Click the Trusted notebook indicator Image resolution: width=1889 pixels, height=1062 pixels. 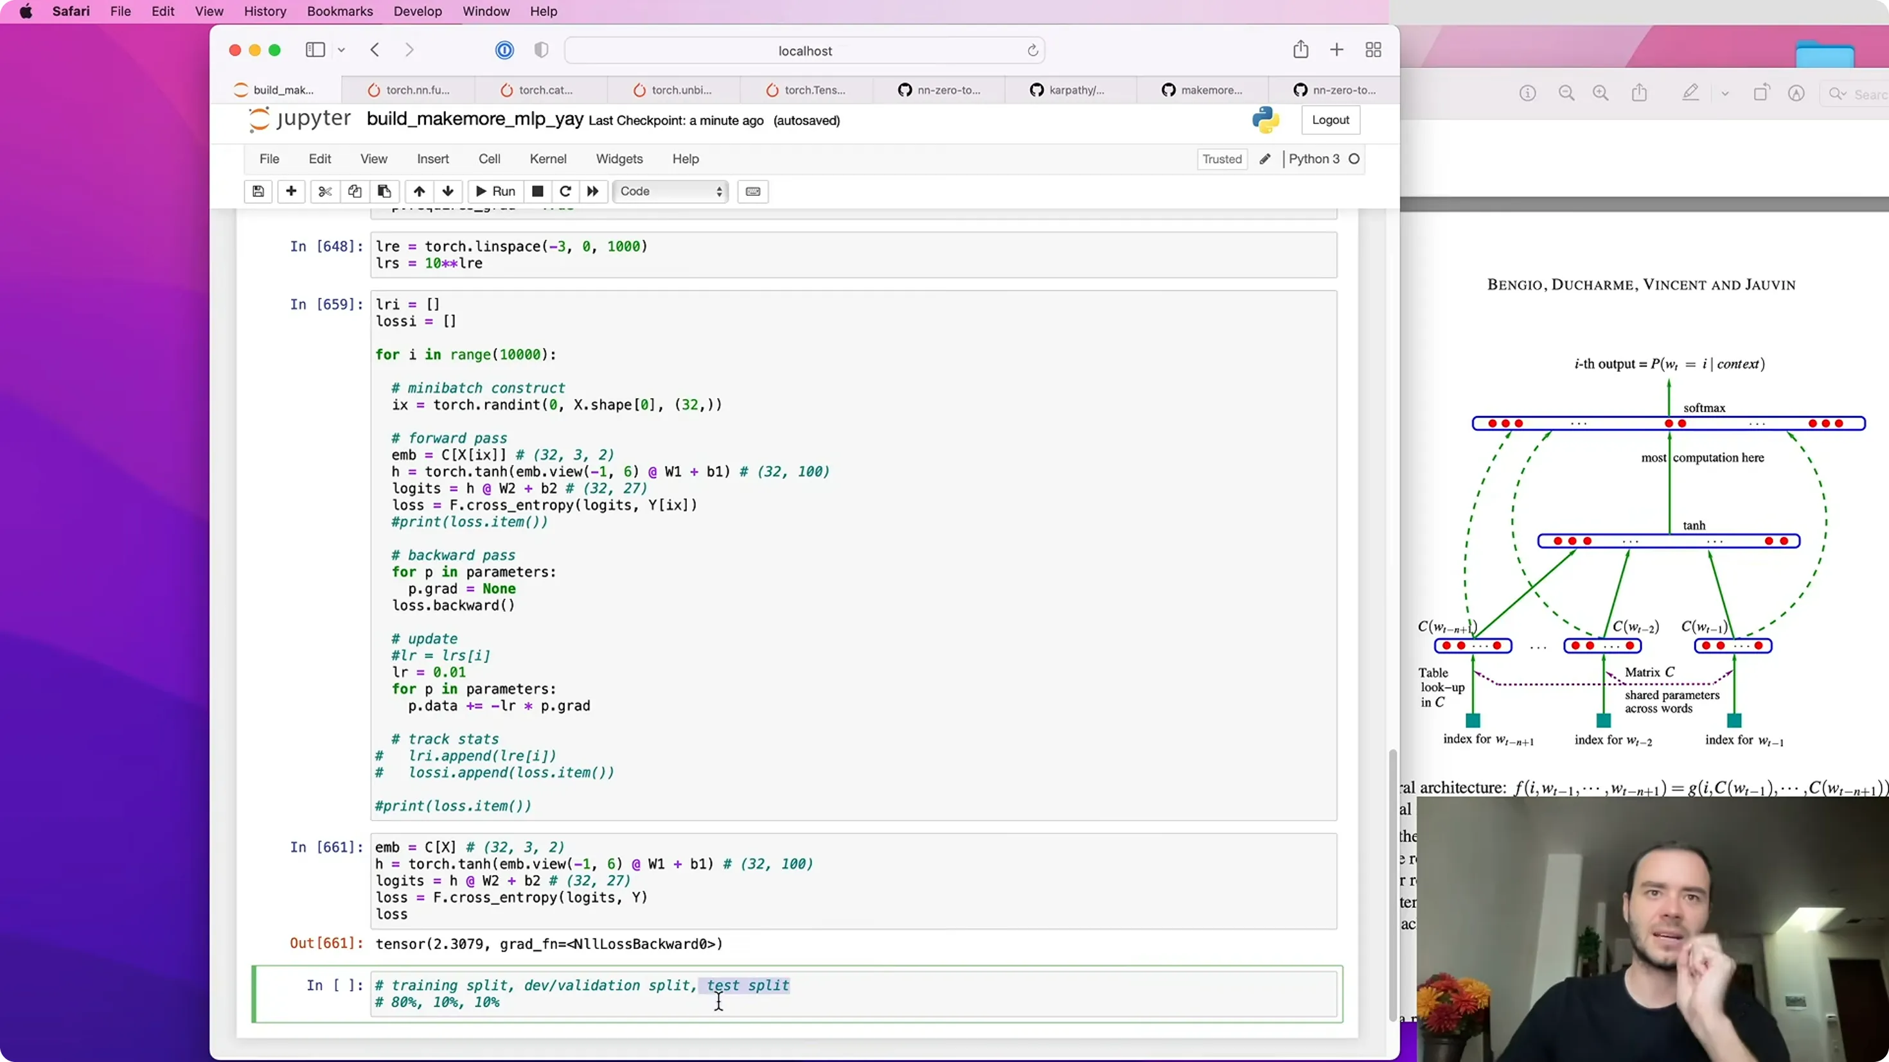click(1221, 159)
